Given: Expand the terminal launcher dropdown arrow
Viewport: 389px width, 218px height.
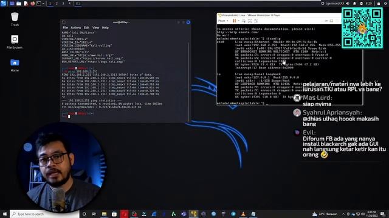Looking at the screenshot, I should pos(43,4).
